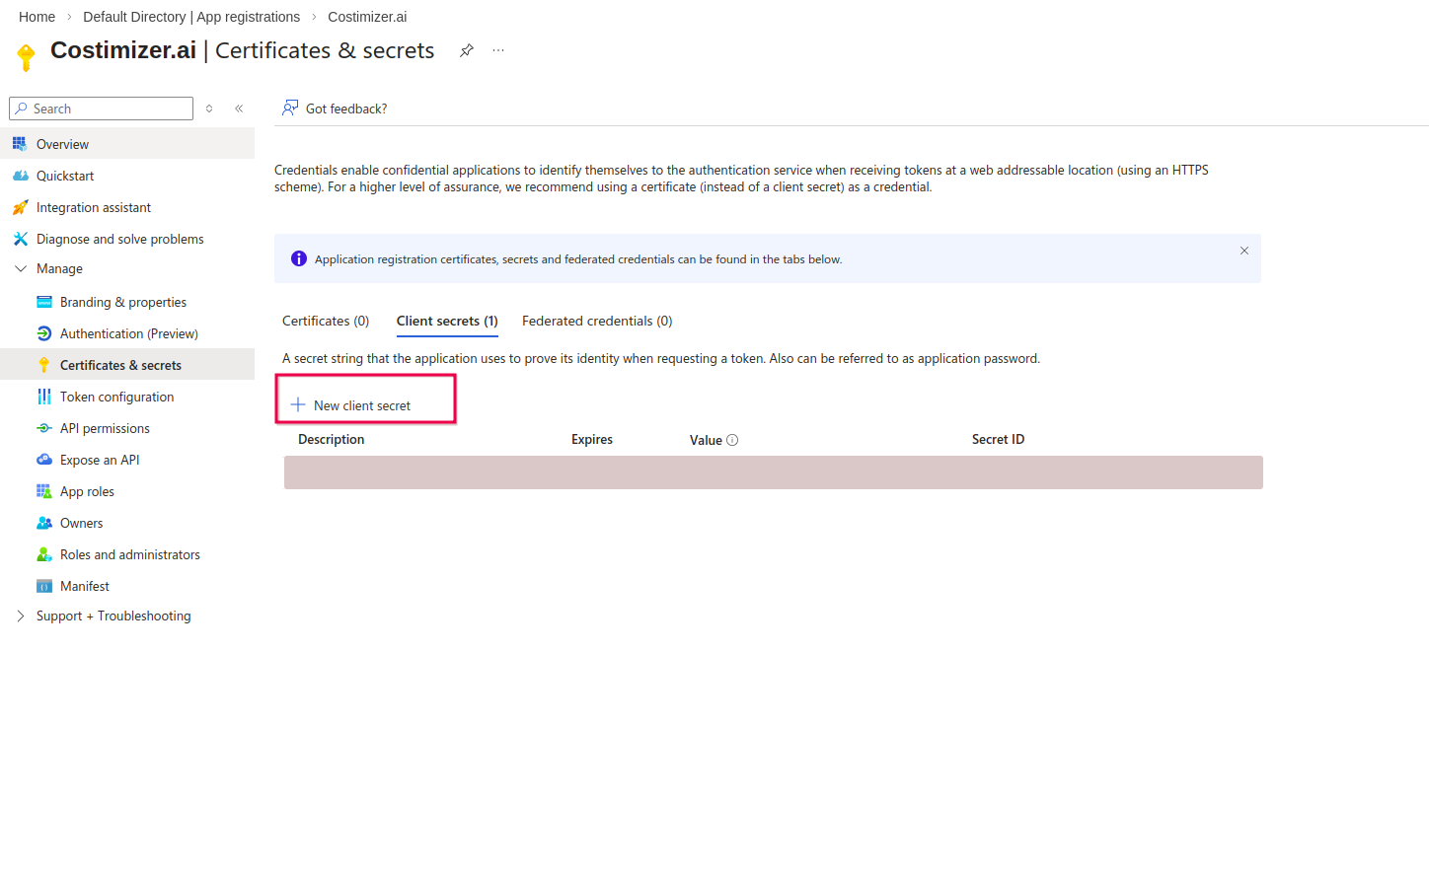Viewport: 1429px width, 870px height.
Task: Open Quickstart in sidebar
Action: pyautogui.click(x=65, y=176)
